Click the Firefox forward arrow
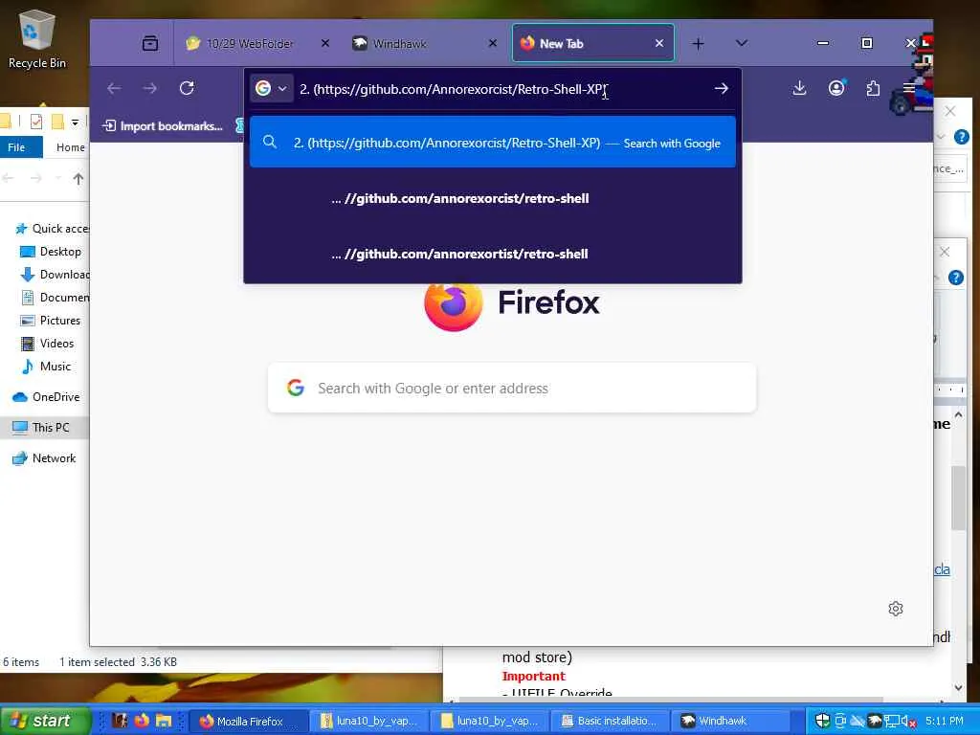This screenshot has height=735, width=980. tap(150, 88)
